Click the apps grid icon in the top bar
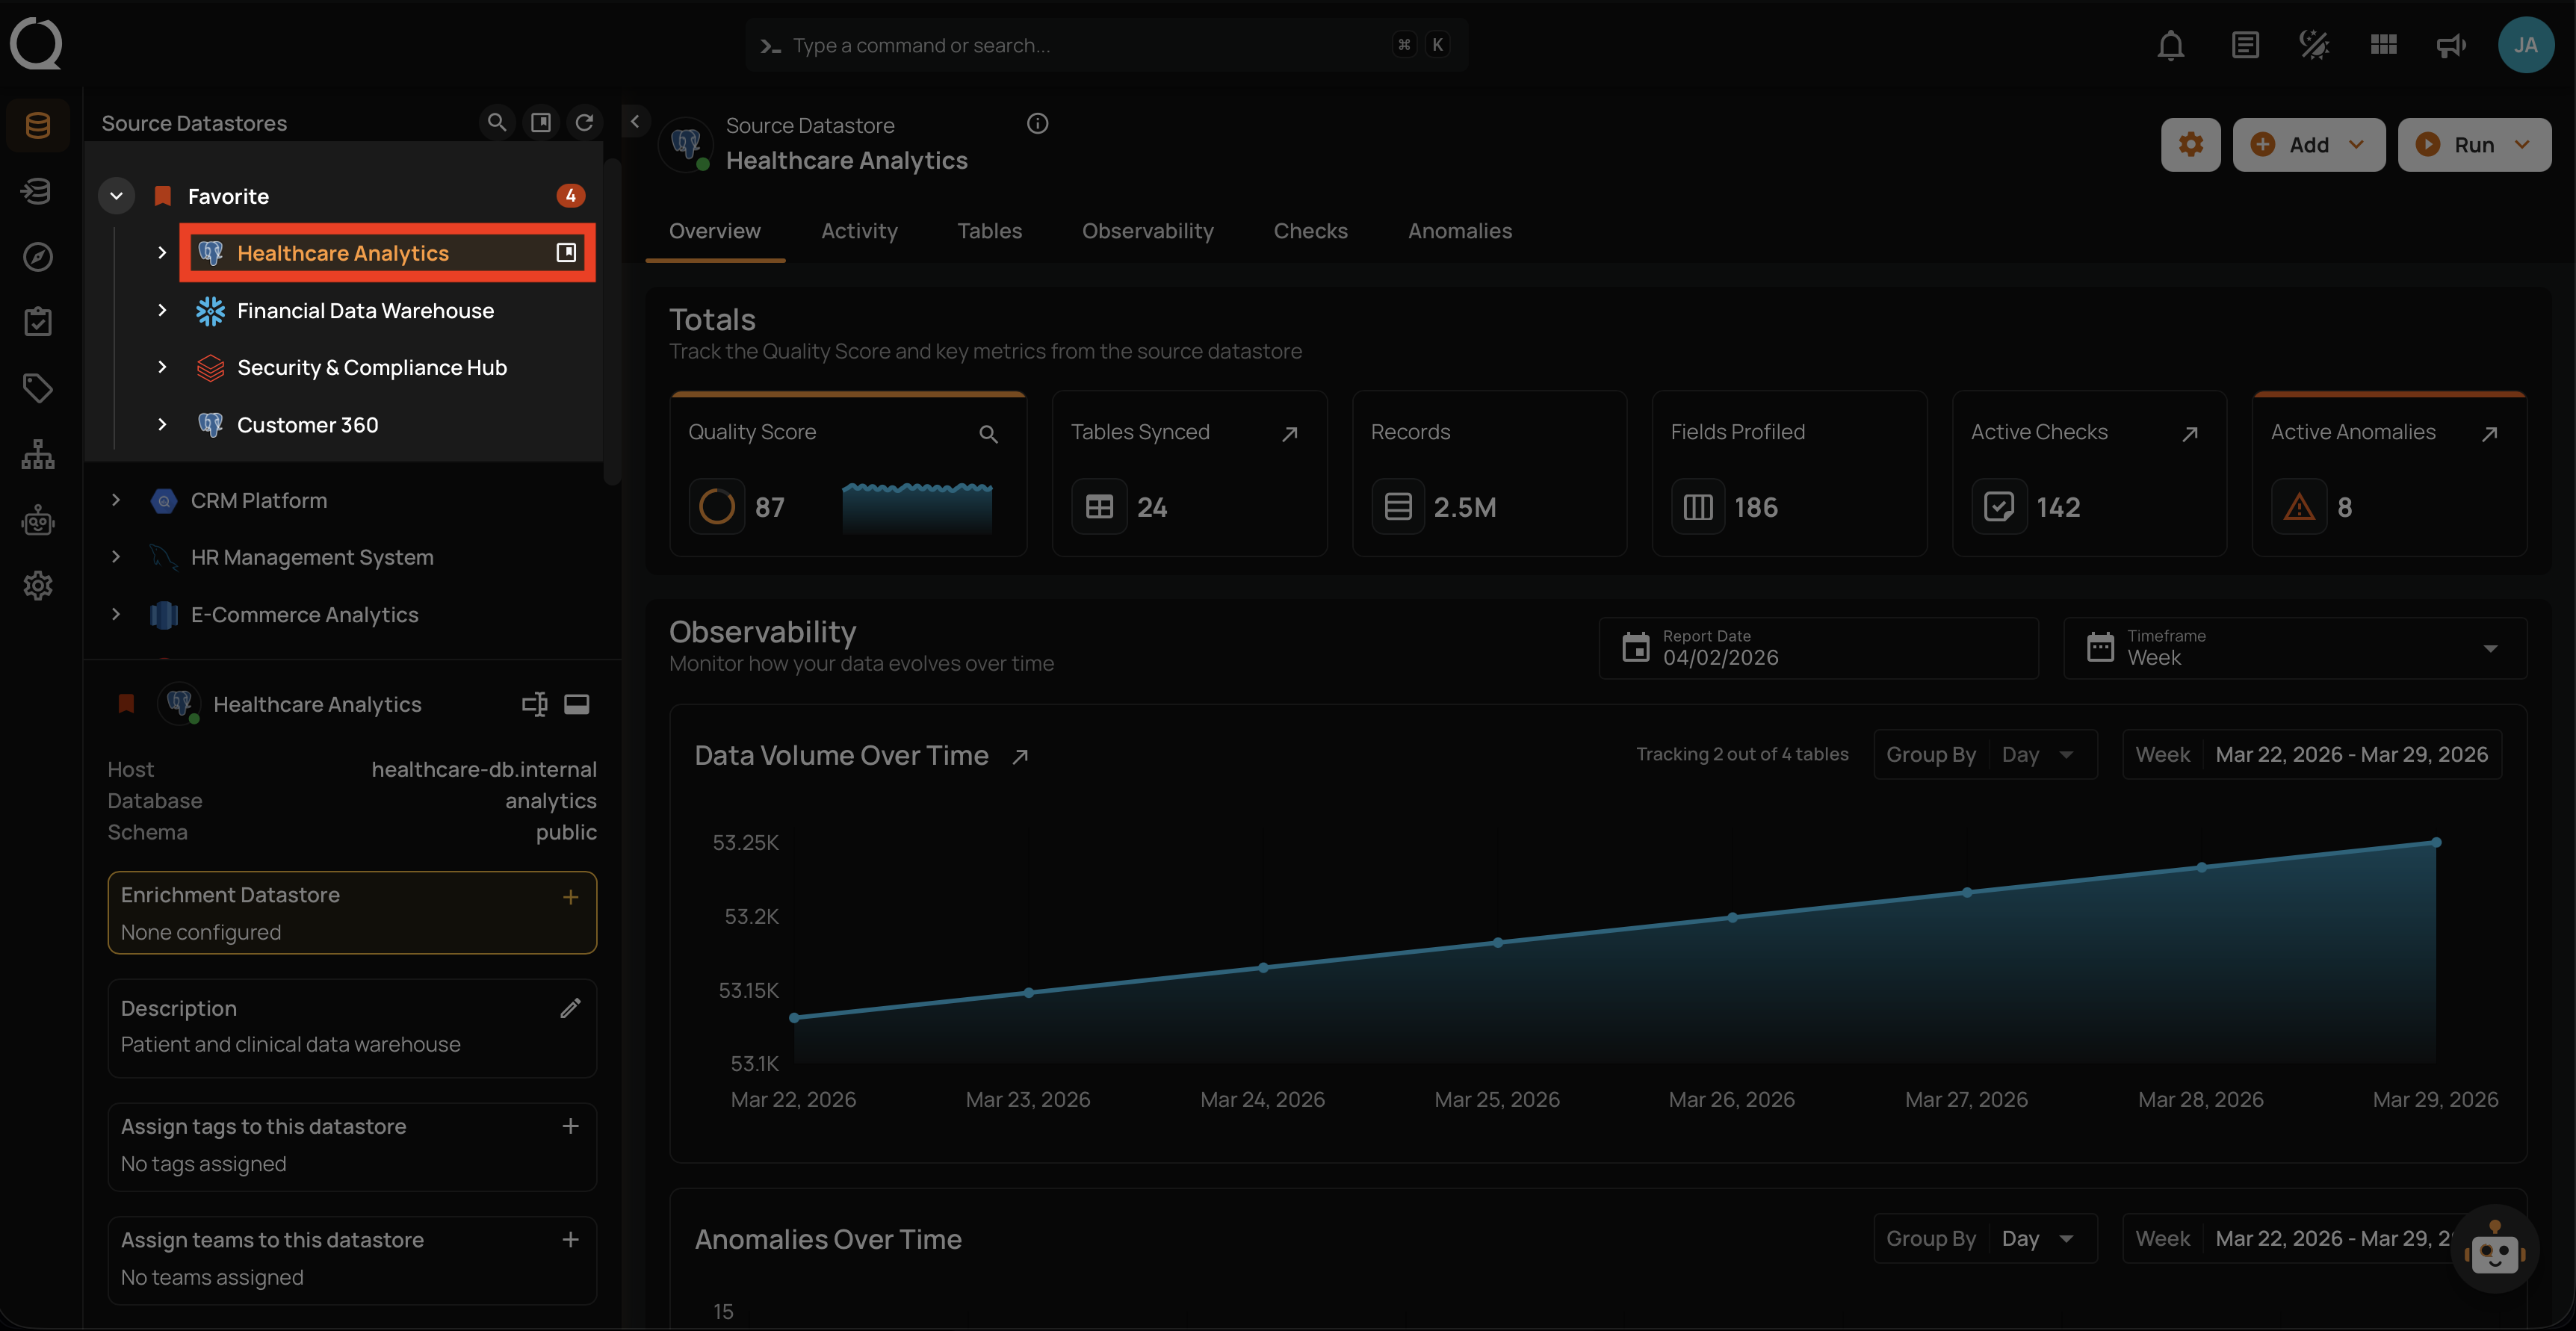This screenshot has height=1331, width=2576. [x=2383, y=44]
